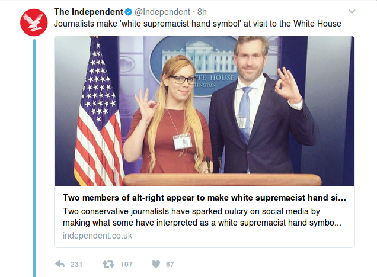The height and width of the screenshot is (277, 377).
Task: Visit the independent.co.uk domain link
Action: point(97,236)
